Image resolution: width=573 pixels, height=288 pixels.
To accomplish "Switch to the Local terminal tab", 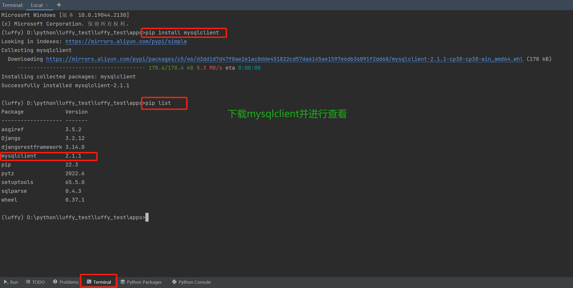I will [x=37, y=5].
